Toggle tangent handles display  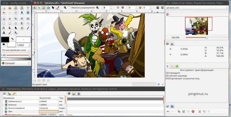[x=44, y=8]
